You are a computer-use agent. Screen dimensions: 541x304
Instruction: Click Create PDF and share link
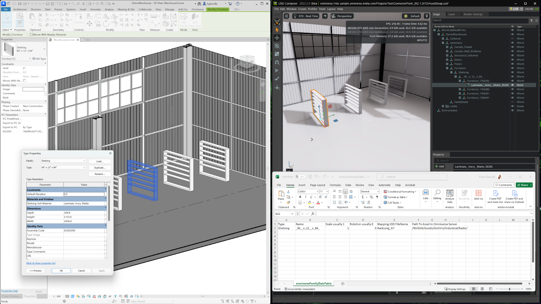click(x=495, y=196)
